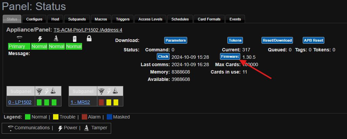This screenshot has height=139, width=347.
Task: Click the panel tamper cone icon
Action: (x=56, y=39)
